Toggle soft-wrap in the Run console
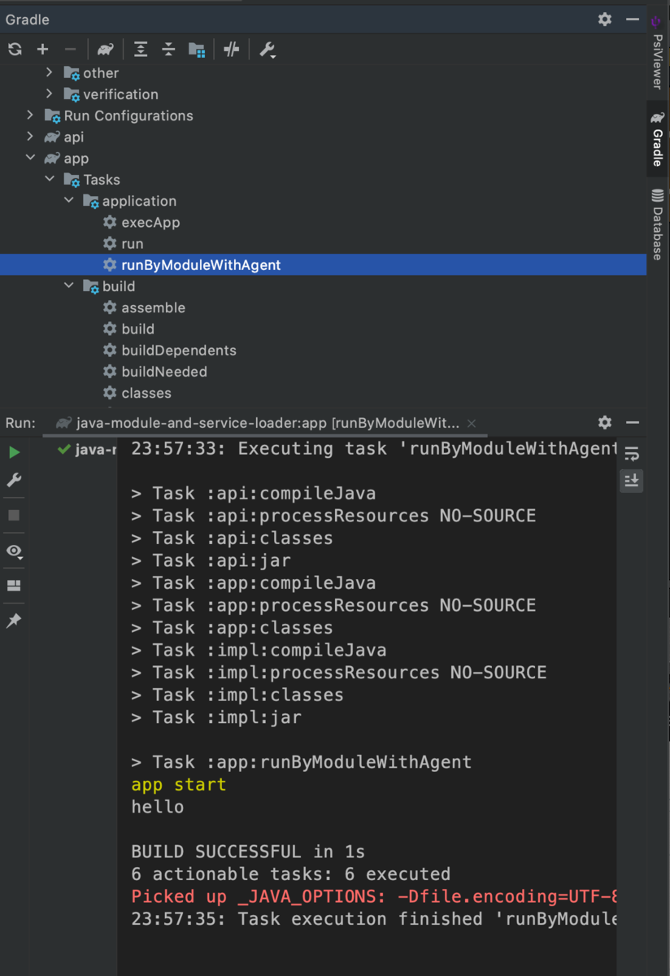Viewport: 670px width, 976px height. pos(632,454)
